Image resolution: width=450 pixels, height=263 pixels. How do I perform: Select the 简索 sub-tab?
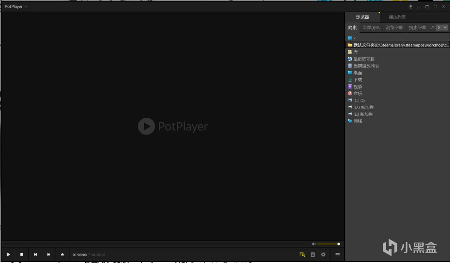coord(353,27)
